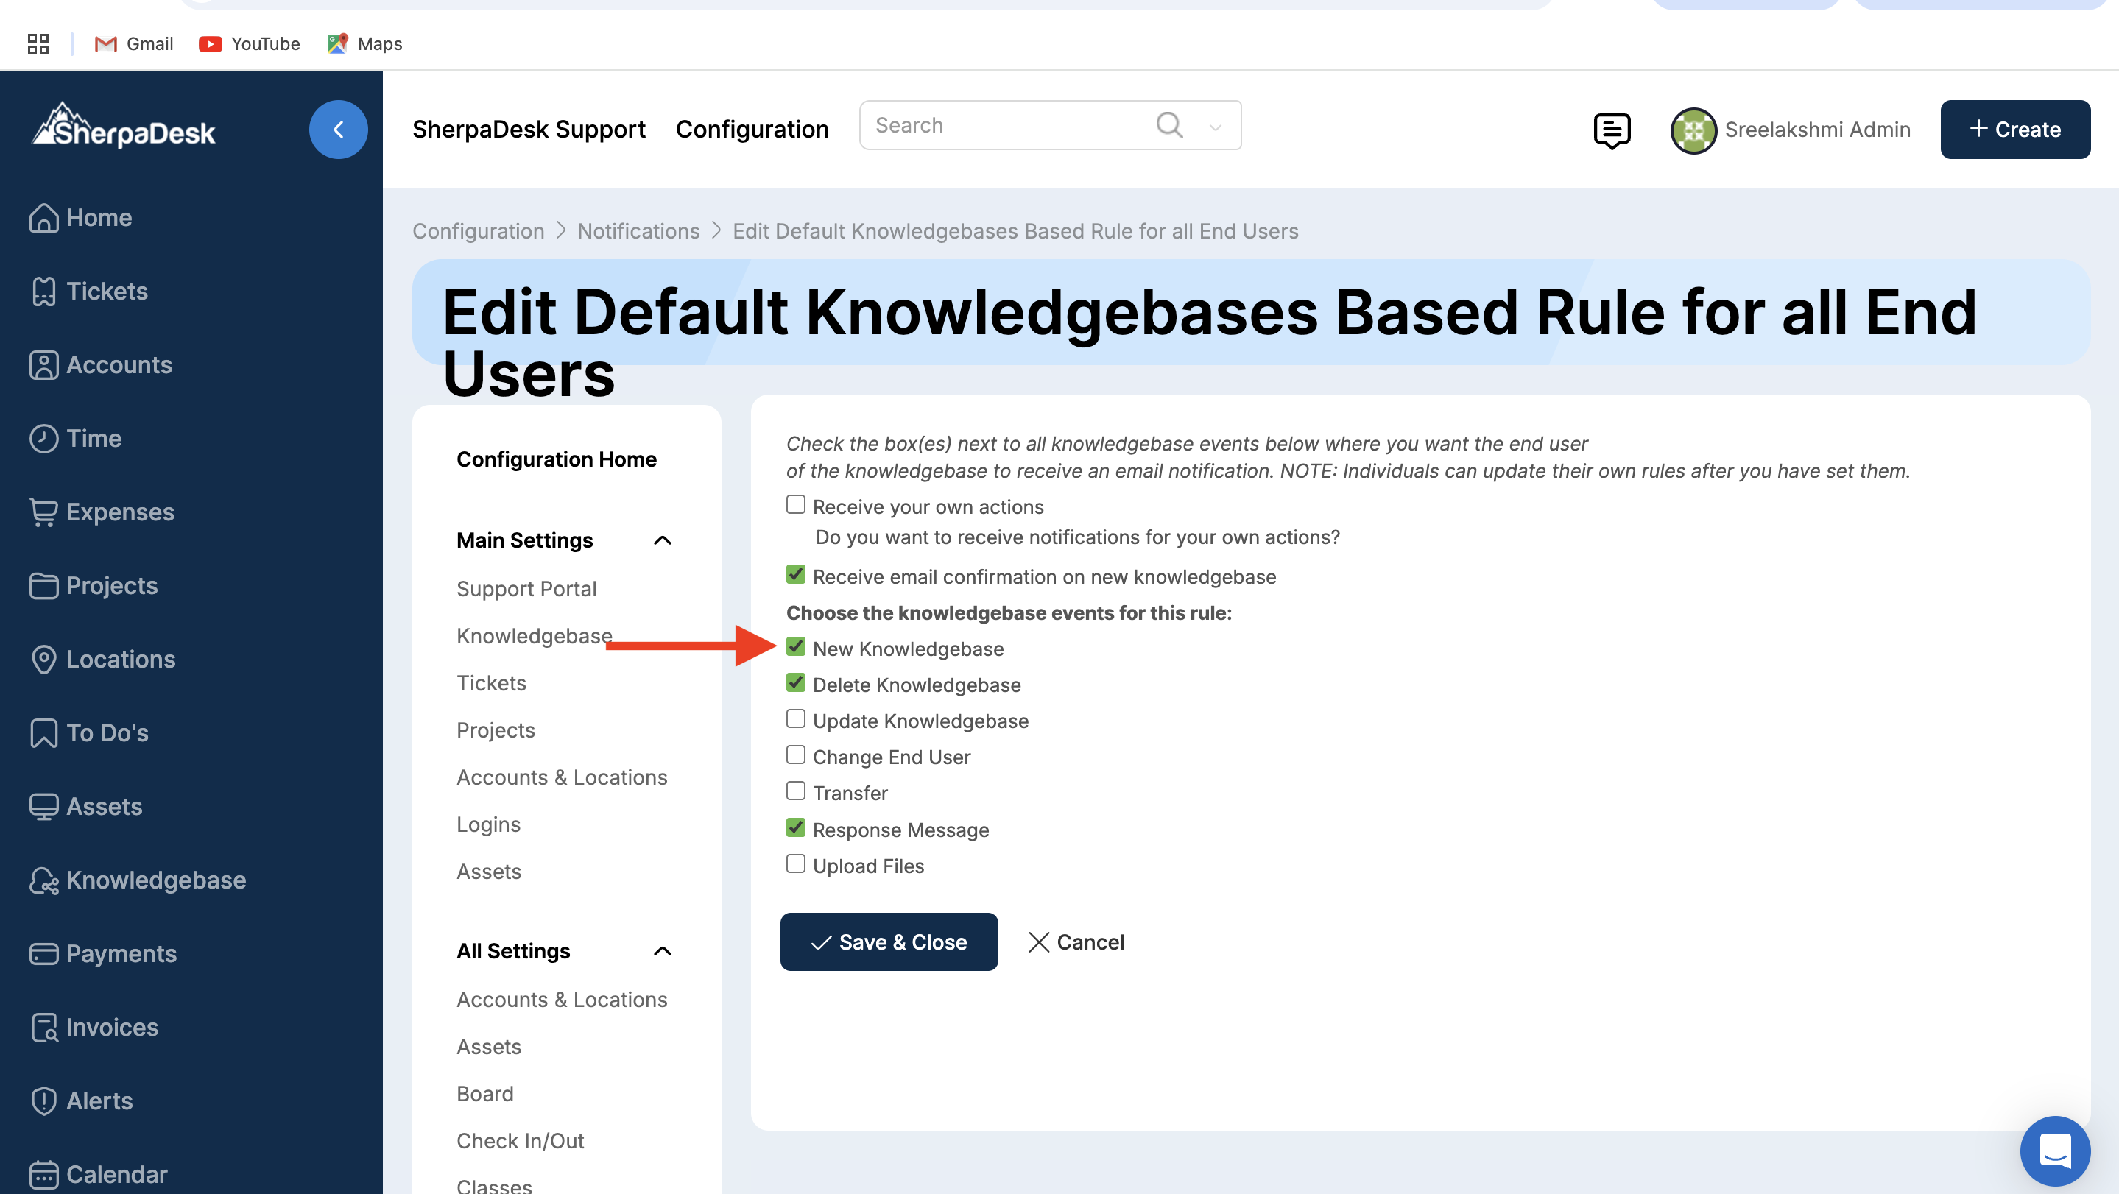Click the Tickets sidebar icon
Viewport: 2119px width, 1194px height.
43,291
